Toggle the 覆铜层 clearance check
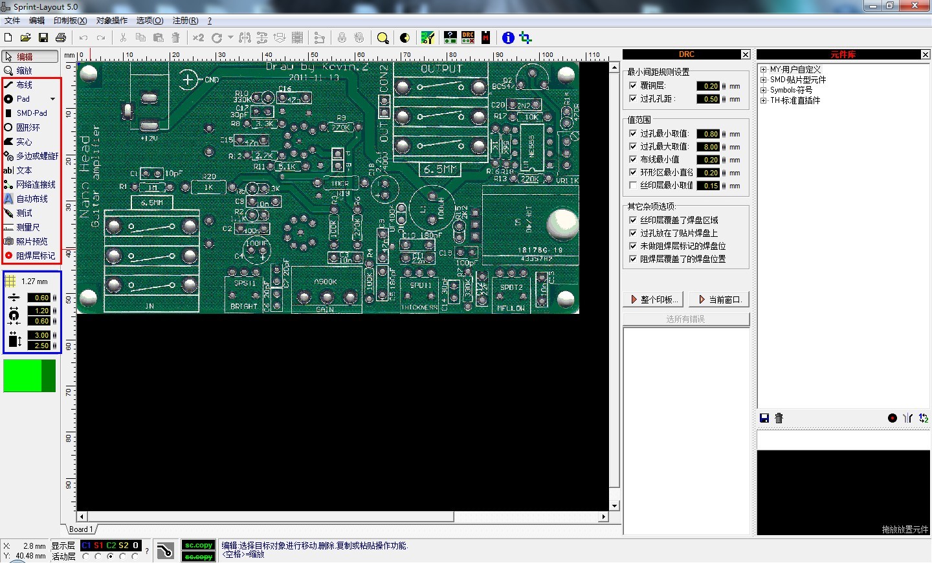932x563 pixels. [633, 85]
